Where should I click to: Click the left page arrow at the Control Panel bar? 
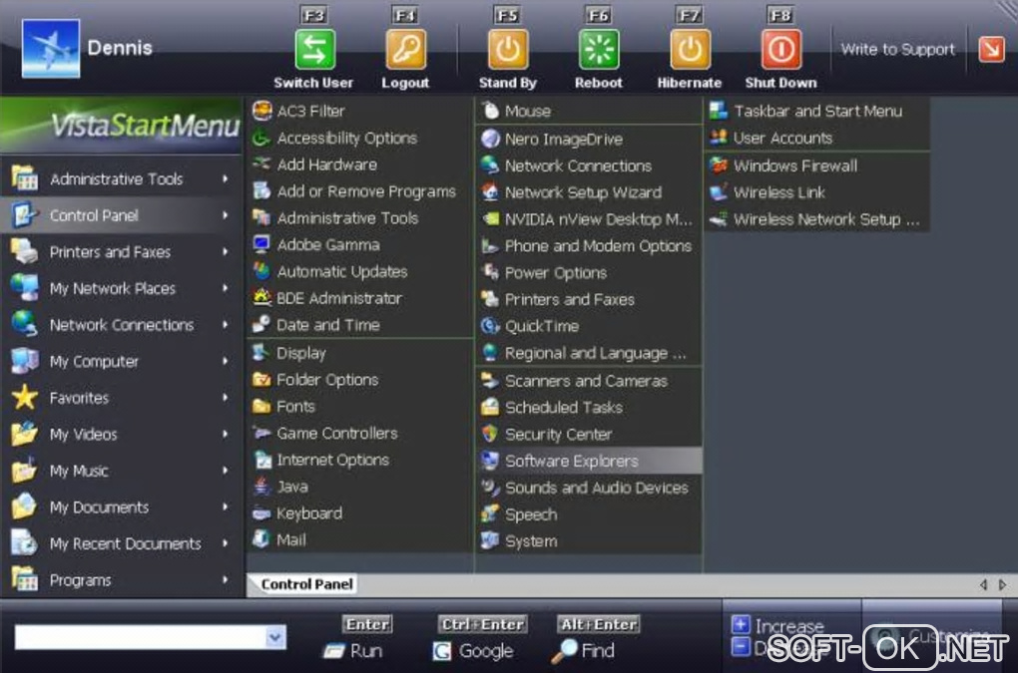pyautogui.click(x=984, y=585)
